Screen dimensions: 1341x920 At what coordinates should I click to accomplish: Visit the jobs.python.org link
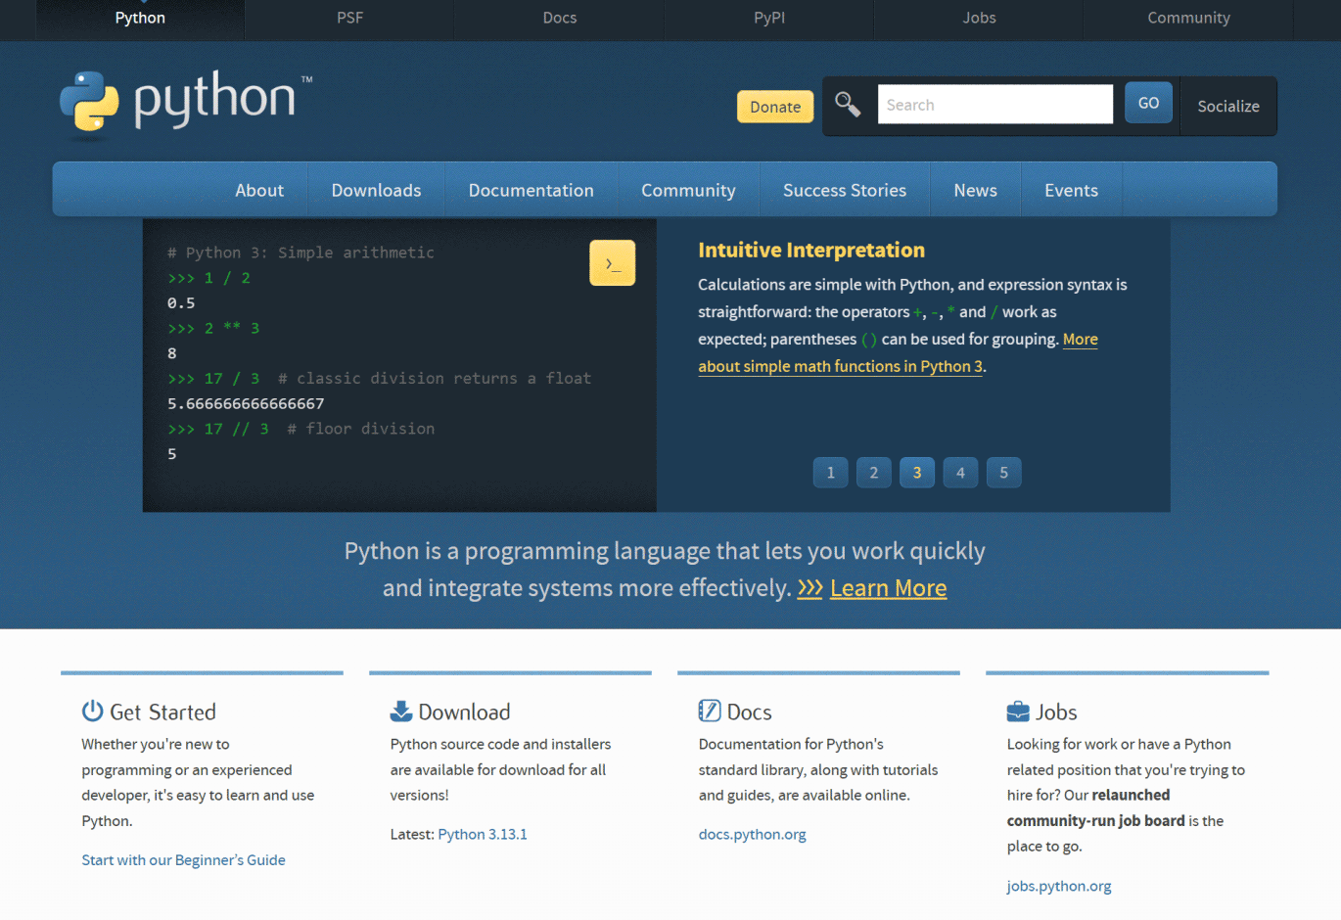[x=1059, y=886]
